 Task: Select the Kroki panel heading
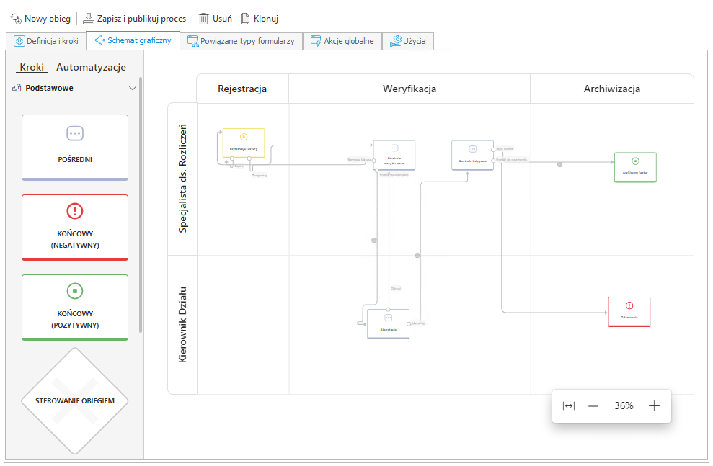32,67
